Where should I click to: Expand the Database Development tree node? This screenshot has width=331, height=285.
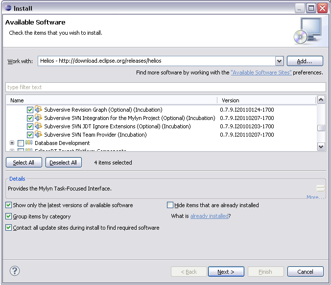[x=12, y=143]
